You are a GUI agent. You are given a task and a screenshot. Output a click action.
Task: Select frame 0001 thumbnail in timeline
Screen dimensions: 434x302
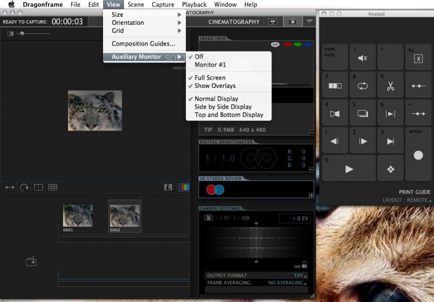[78, 216]
